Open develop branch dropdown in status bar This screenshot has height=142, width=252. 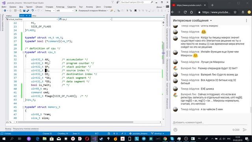157,133
